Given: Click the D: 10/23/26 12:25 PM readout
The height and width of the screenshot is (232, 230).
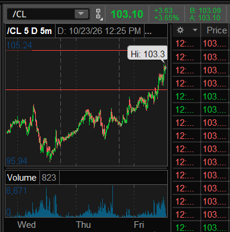Looking at the screenshot, I should coord(99,31).
